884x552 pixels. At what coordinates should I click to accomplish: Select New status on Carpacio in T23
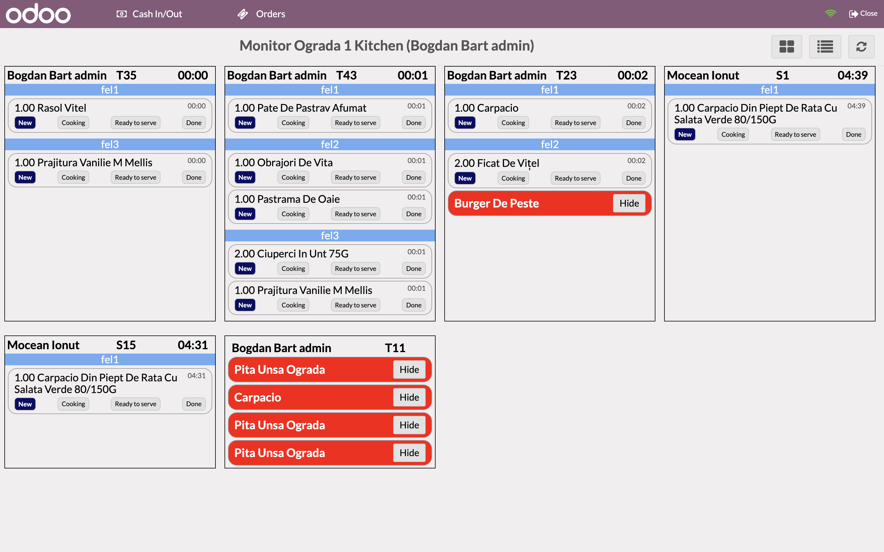465,122
